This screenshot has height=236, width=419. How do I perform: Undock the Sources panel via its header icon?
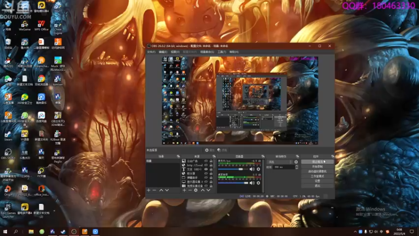point(214,156)
